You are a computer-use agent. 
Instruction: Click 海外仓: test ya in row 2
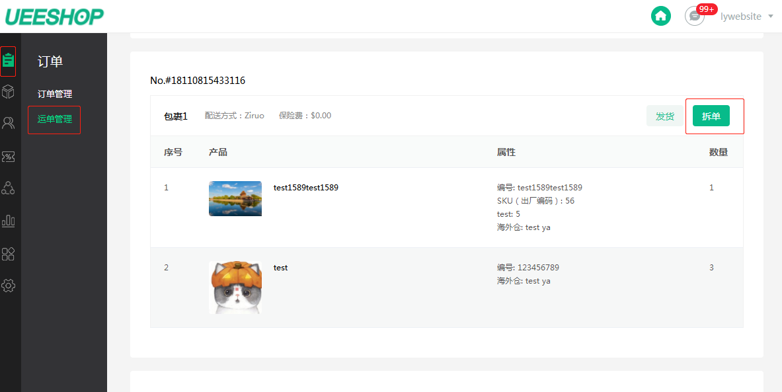click(524, 281)
